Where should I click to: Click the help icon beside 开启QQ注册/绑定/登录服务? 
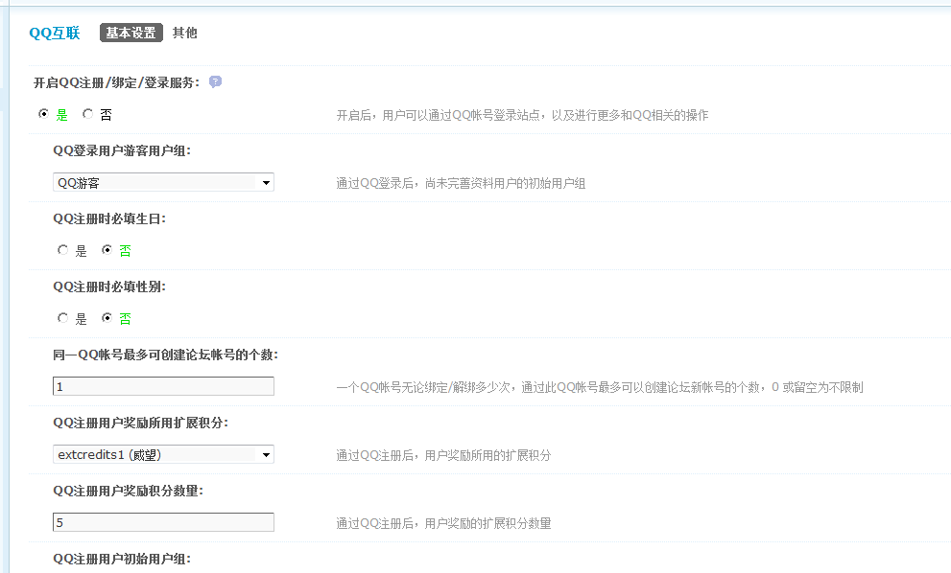click(x=215, y=81)
